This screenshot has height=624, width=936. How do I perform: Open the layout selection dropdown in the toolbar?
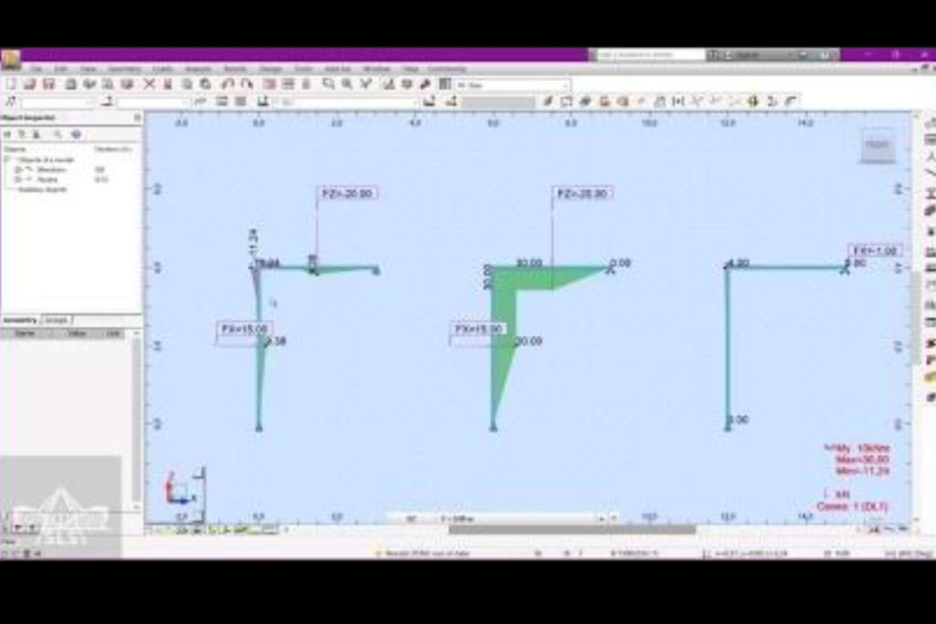tap(514, 85)
